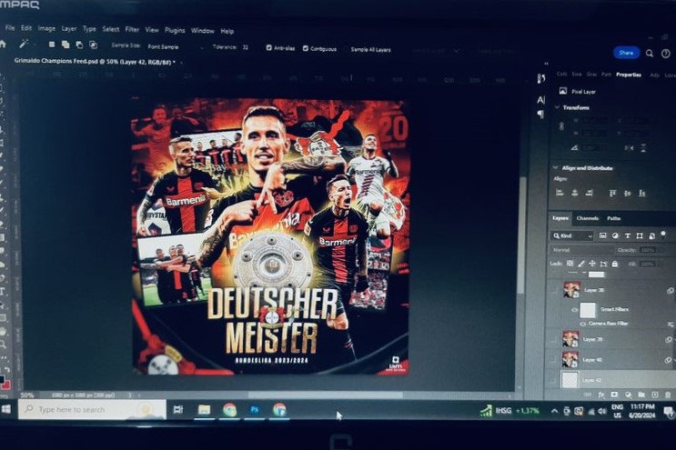Collapse the Transform section
Image resolution: width=676 pixels, height=450 pixels.
pos(556,107)
